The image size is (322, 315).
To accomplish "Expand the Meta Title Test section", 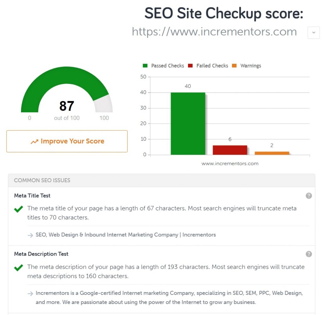I will (32, 196).
